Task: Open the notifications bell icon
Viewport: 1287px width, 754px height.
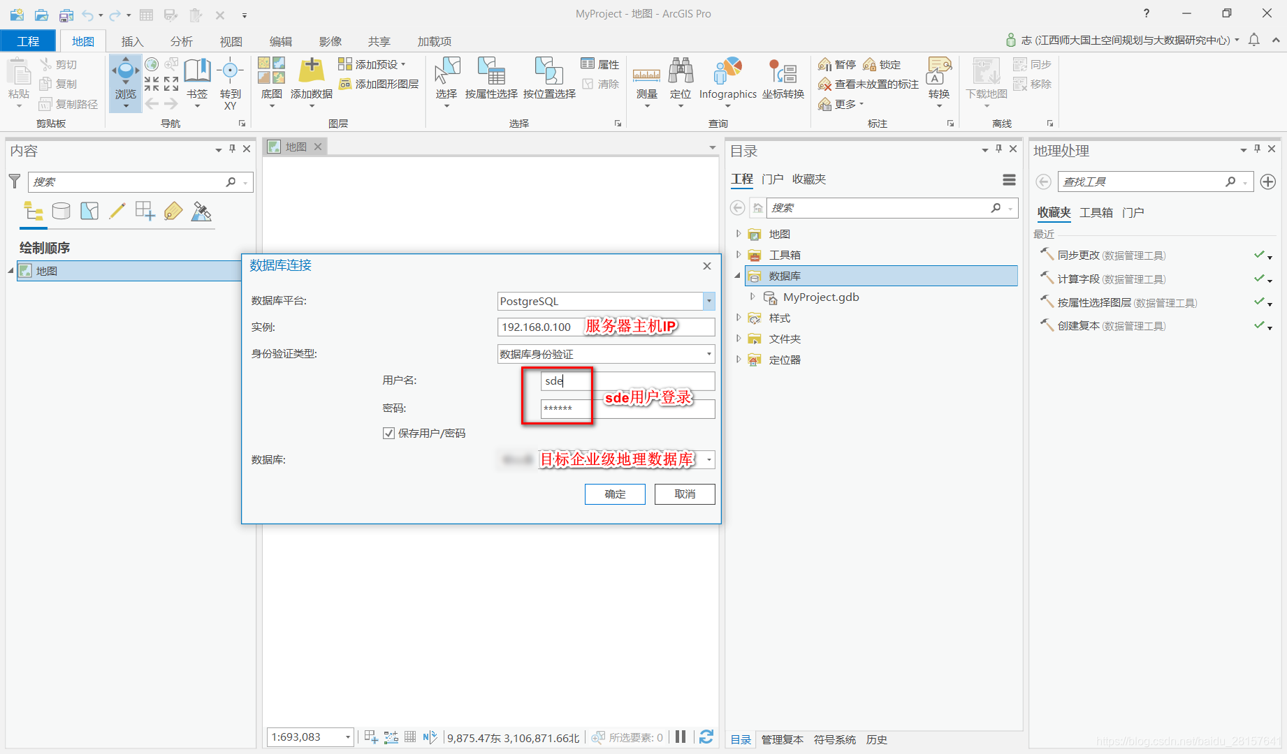Action: [1254, 40]
